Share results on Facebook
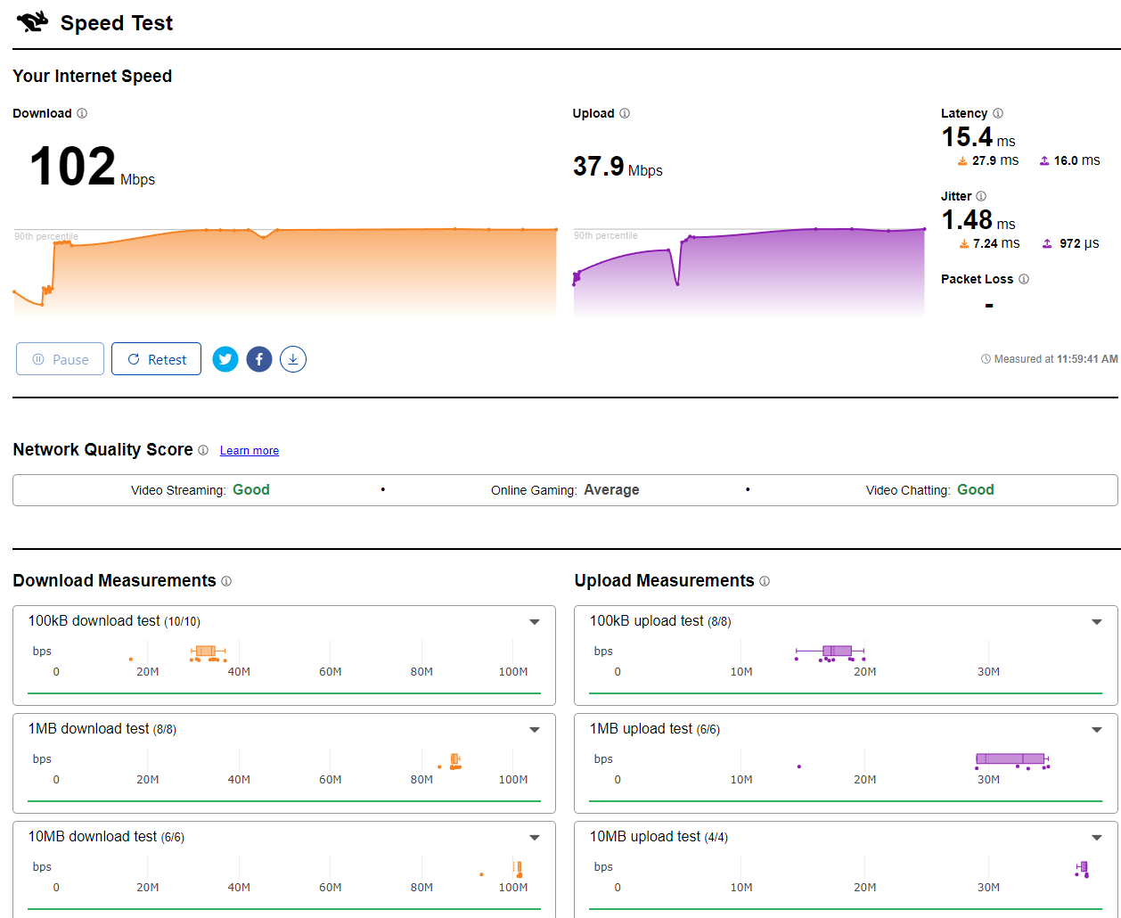 click(x=259, y=359)
